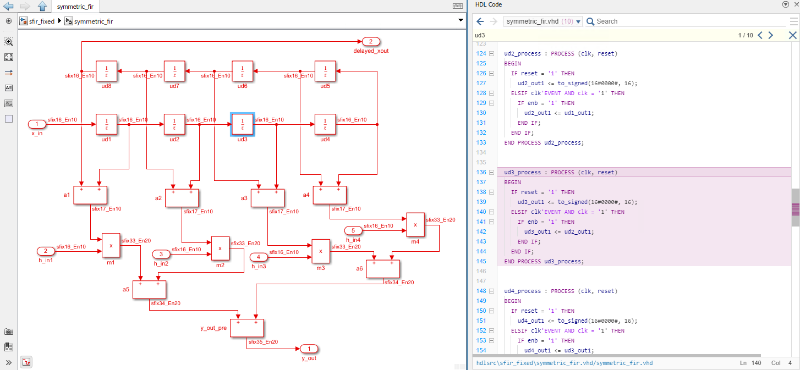Navigate back with the canvas left arrow
The width and height of the screenshot is (800, 370).
9,7
